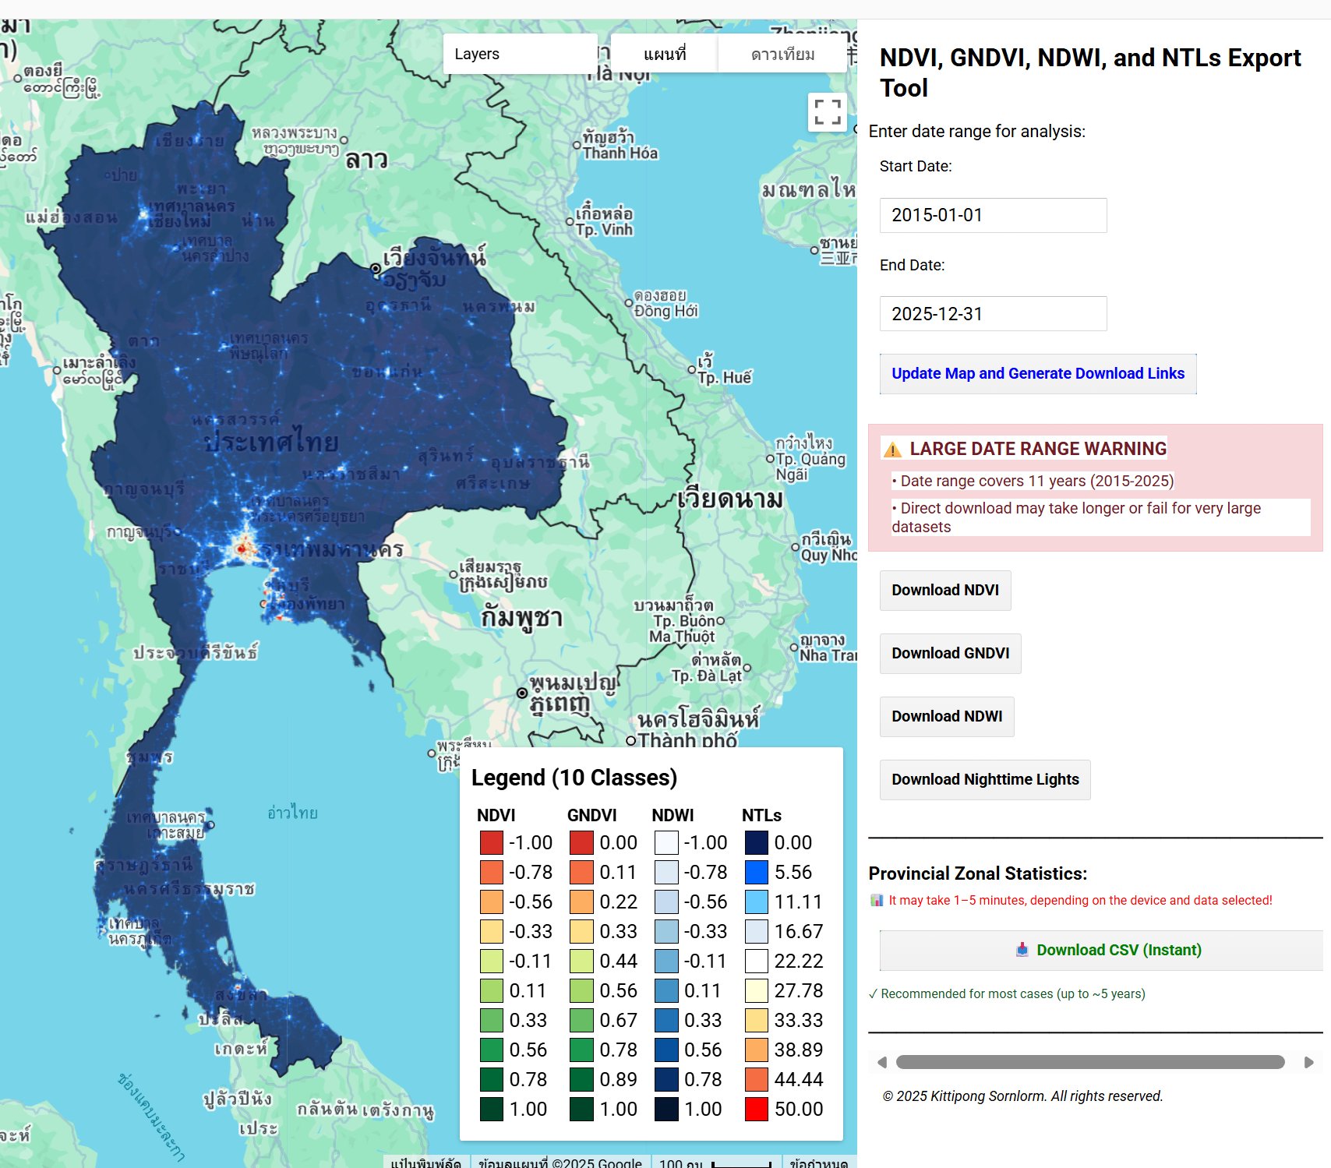Click the NDVI legend column header
The height and width of the screenshot is (1168, 1331).
(x=496, y=816)
